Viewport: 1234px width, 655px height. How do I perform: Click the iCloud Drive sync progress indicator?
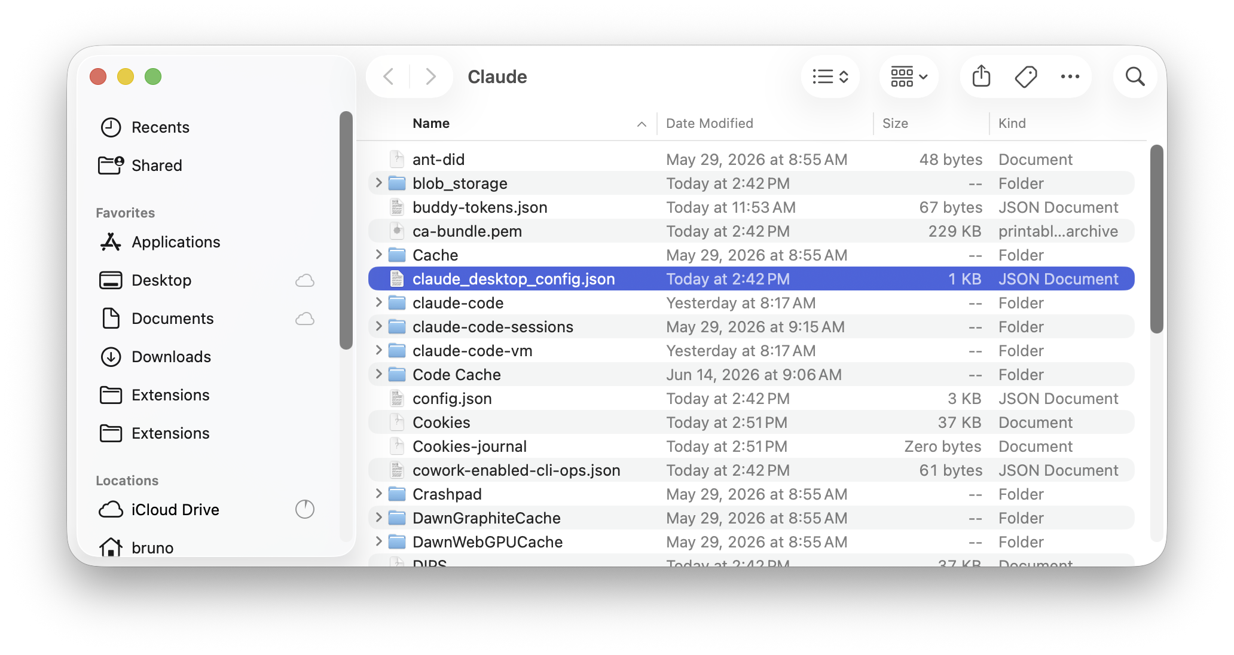[305, 509]
